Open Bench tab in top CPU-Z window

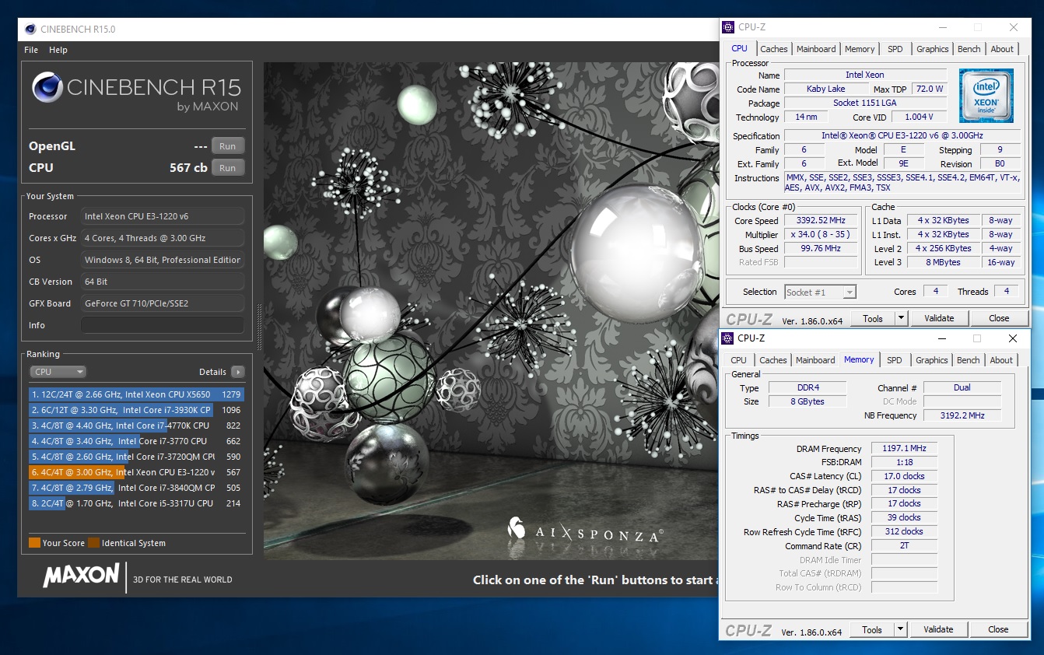(969, 49)
